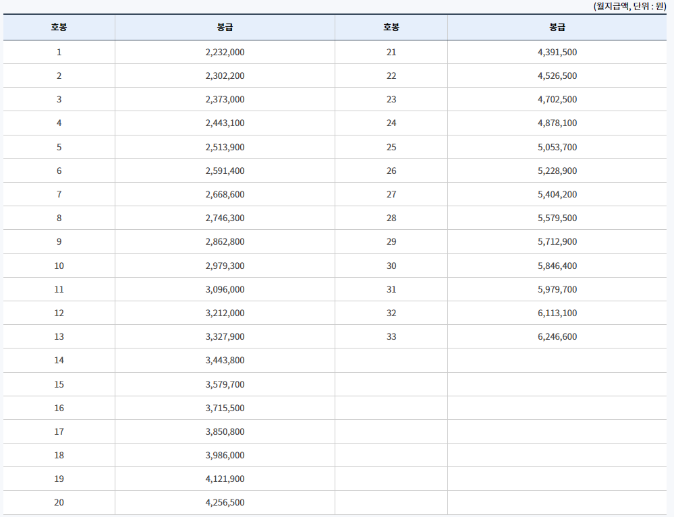The height and width of the screenshot is (517, 674).
Task: Click the cell showing 2,591,400
Action: (x=225, y=171)
